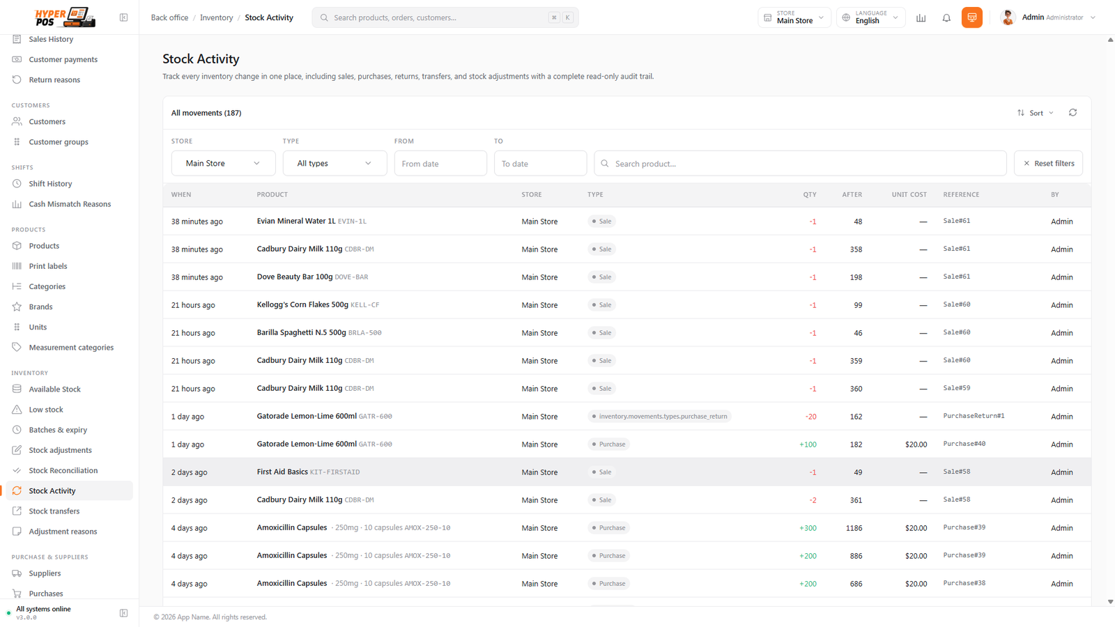Click the Available Stock icon

tap(17, 389)
